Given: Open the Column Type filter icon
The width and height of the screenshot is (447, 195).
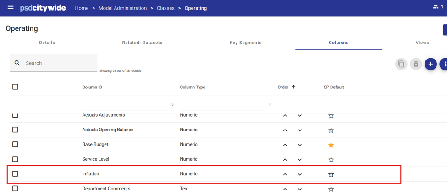Looking at the screenshot, I should click(x=270, y=104).
